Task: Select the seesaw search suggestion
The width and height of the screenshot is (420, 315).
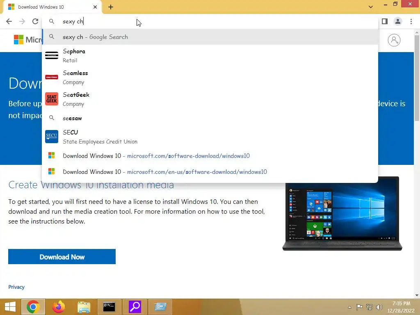Action: 210,118
